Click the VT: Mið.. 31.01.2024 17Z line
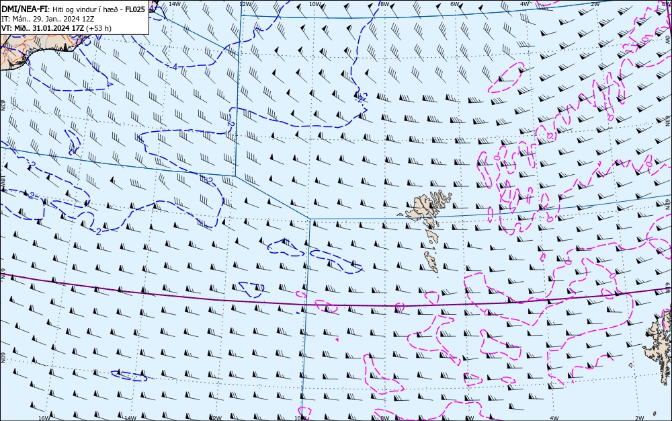The width and height of the screenshot is (672, 421). (43, 28)
